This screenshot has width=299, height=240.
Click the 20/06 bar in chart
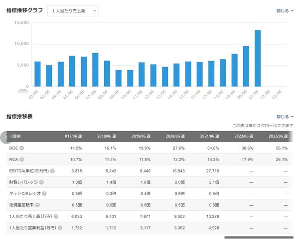246,66
